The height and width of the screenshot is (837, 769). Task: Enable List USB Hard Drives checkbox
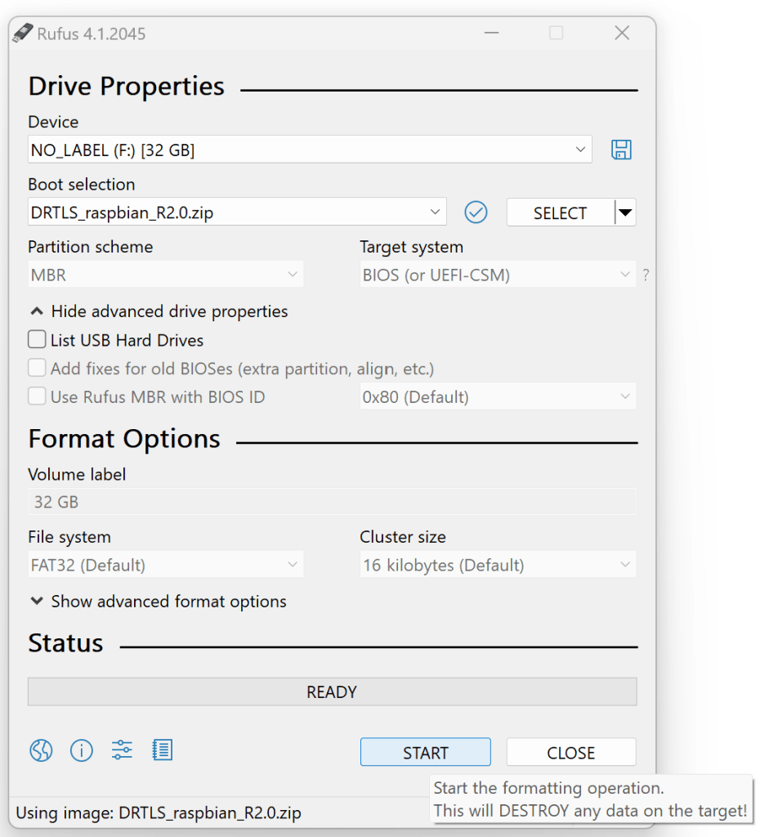(38, 340)
